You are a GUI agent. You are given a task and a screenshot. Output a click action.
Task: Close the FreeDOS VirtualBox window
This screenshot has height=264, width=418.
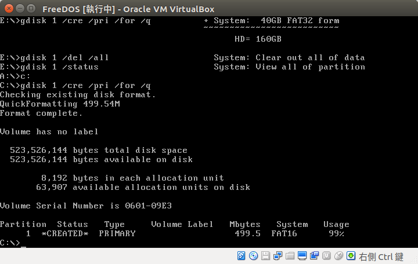(x=9, y=9)
